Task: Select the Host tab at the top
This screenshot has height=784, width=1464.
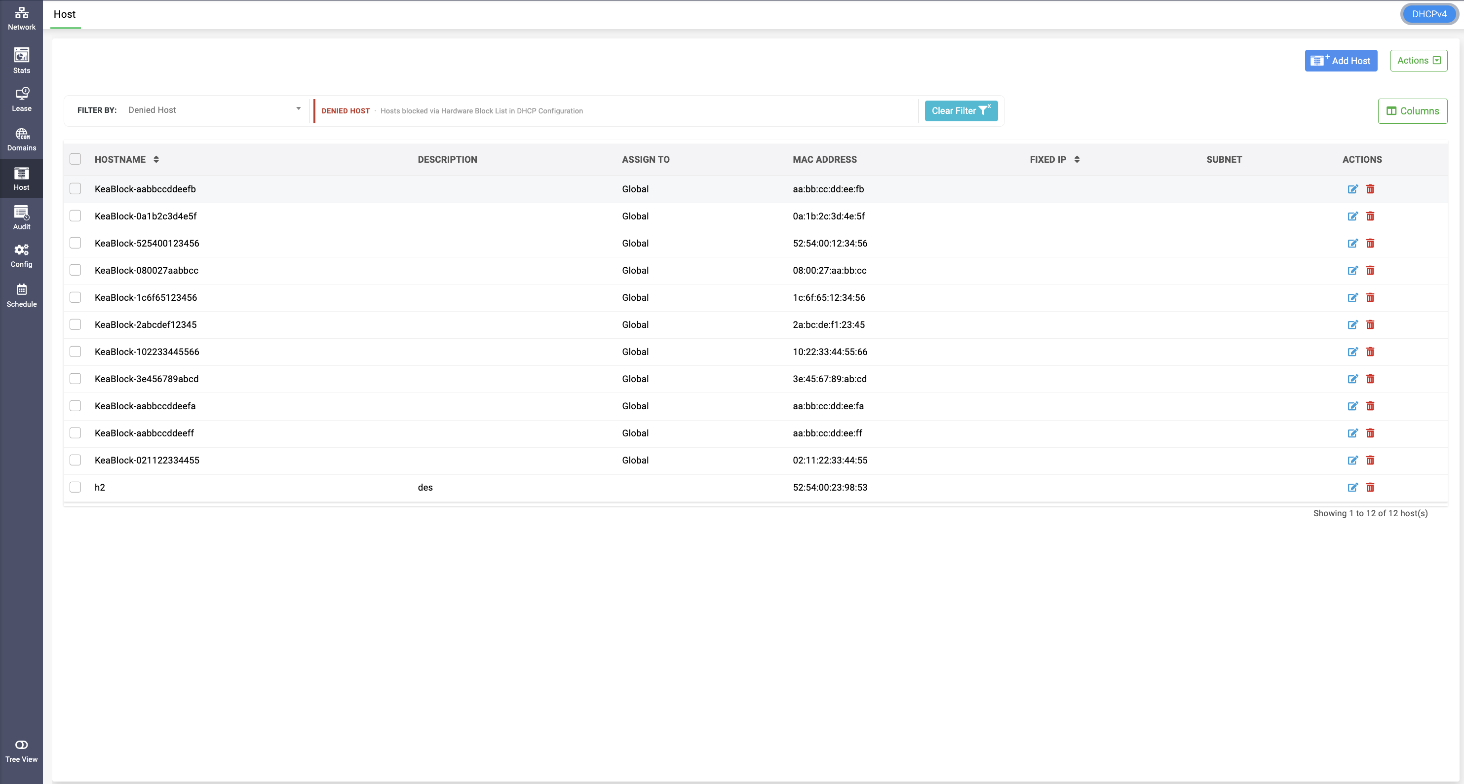Action: click(x=65, y=14)
